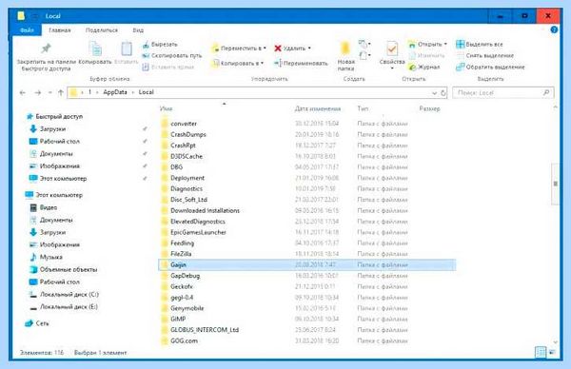Choose Скопировать путь command
The image size is (571, 369).
tap(172, 56)
